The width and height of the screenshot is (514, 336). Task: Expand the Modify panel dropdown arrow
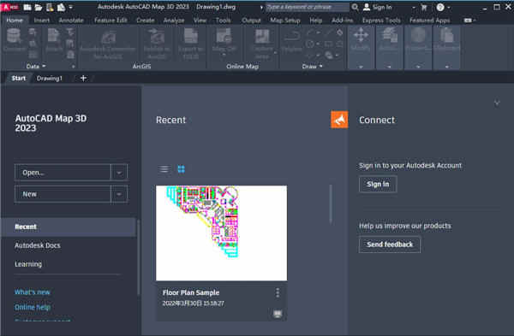point(361,67)
